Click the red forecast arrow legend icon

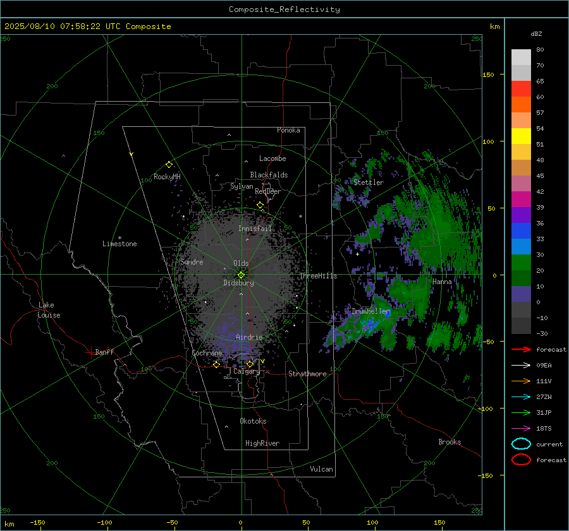(521, 349)
